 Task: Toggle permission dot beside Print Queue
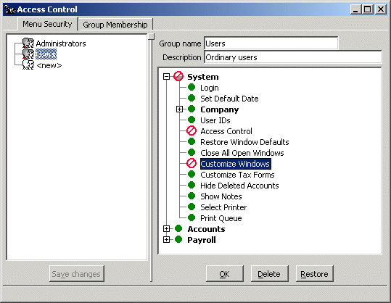192,217
